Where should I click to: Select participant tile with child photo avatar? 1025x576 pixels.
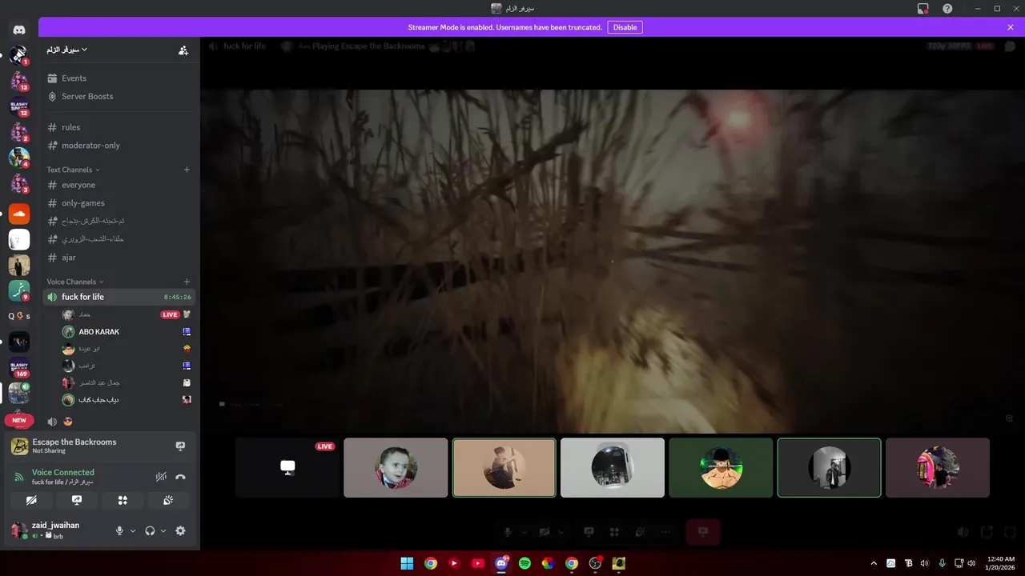click(396, 467)
